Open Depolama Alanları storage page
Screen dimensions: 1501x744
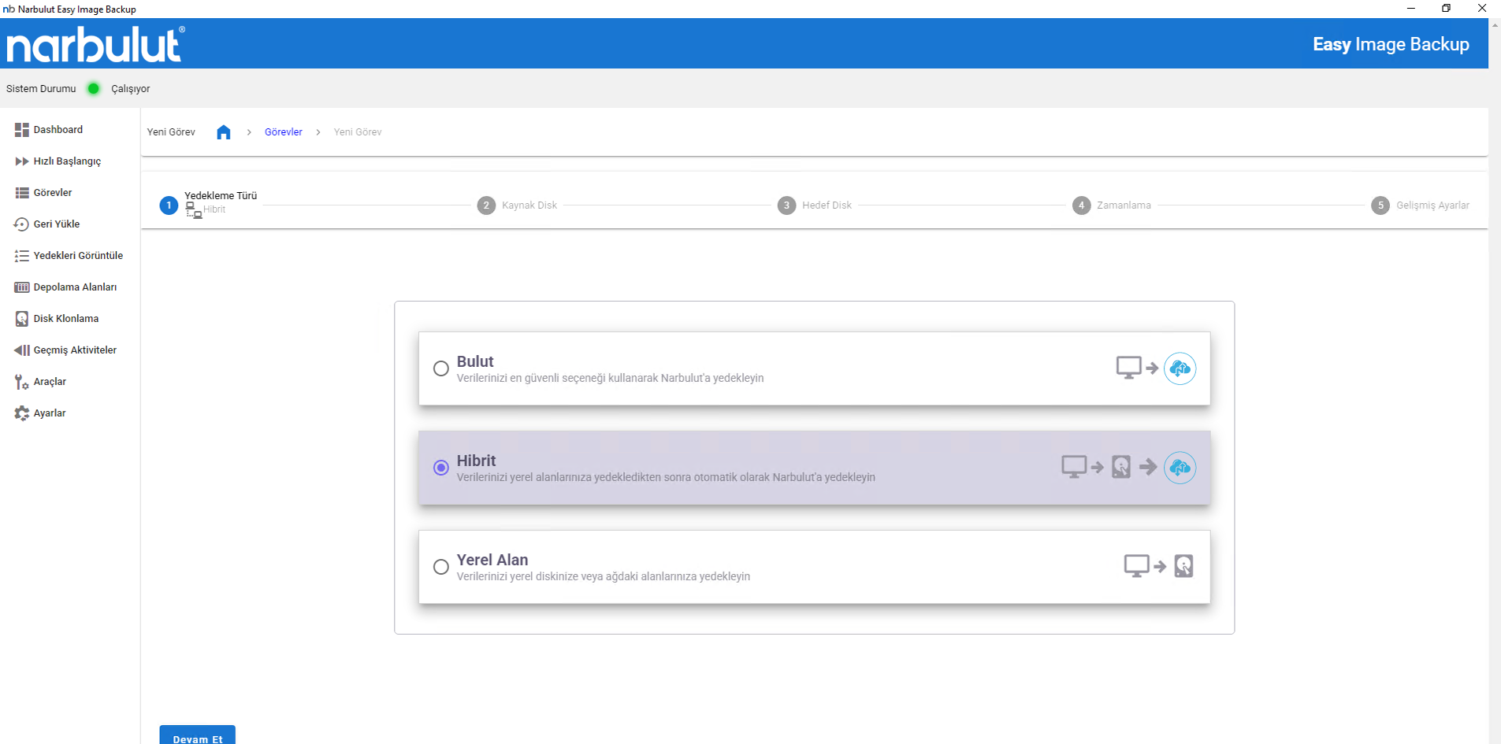coord(74,287)
